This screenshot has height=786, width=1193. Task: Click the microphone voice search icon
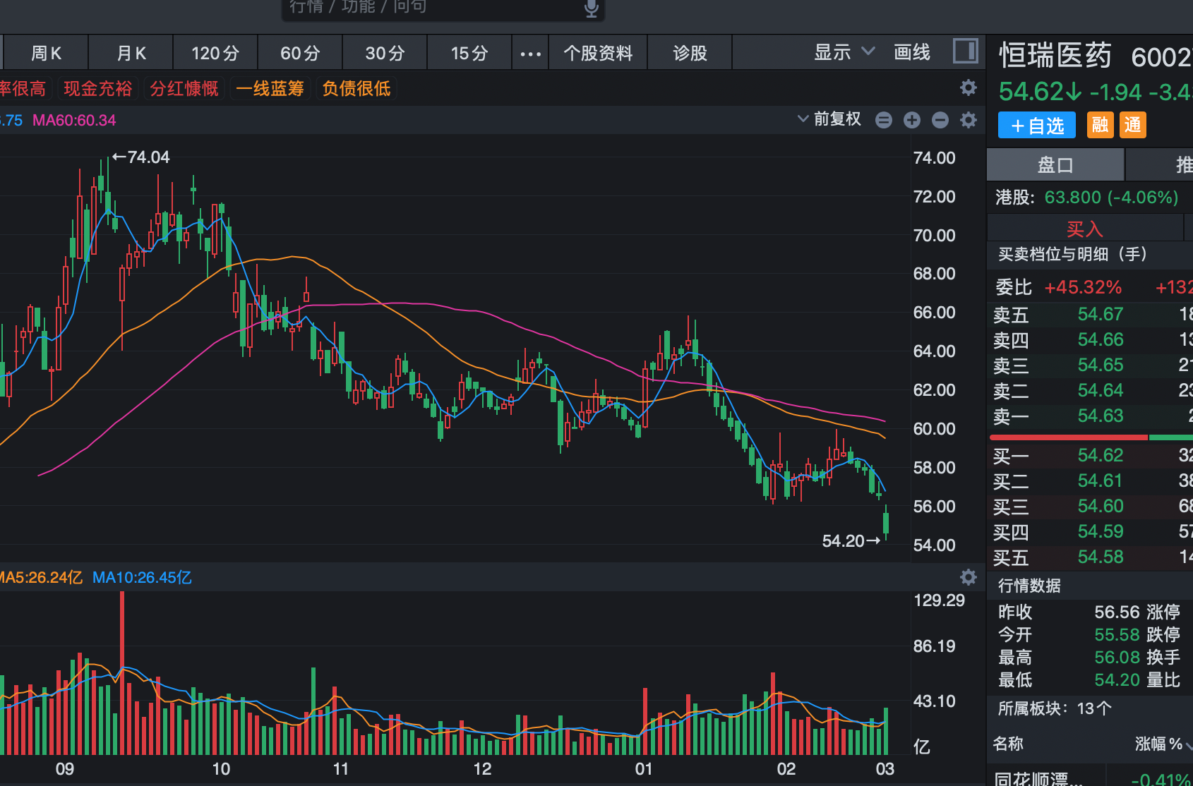click(592, 8)
